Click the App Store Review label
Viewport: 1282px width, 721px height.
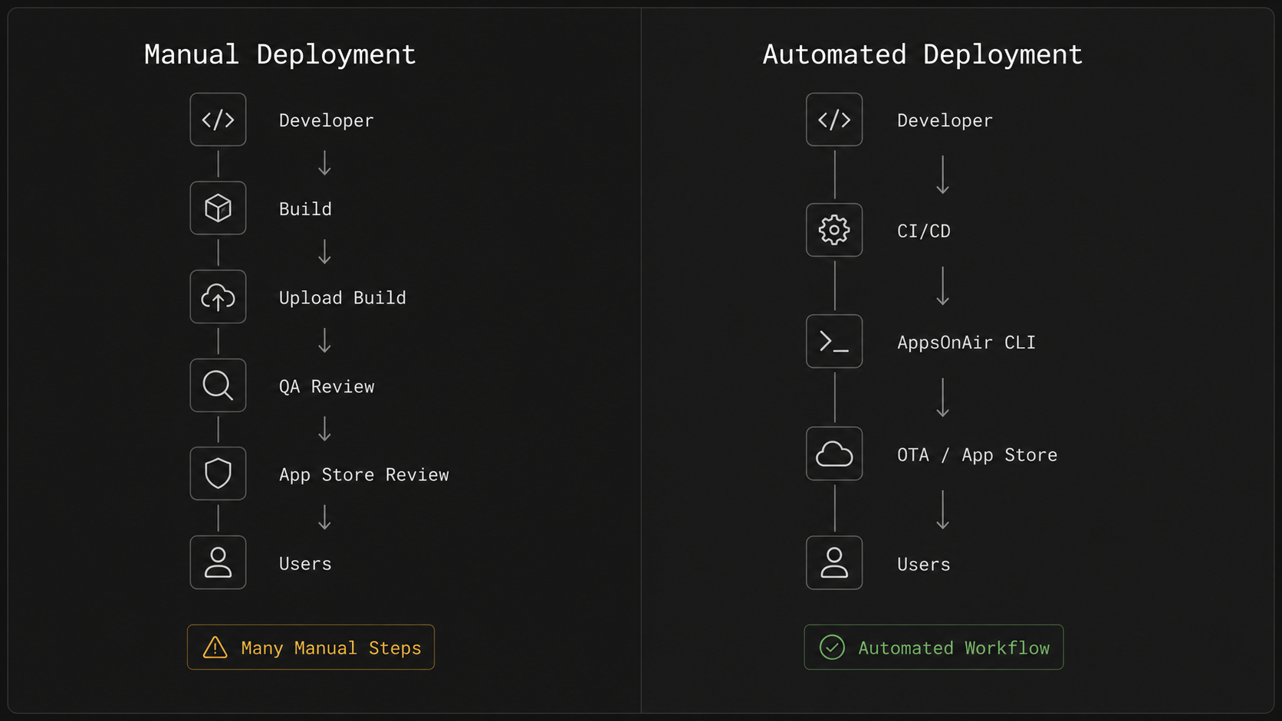coord(364,475)
